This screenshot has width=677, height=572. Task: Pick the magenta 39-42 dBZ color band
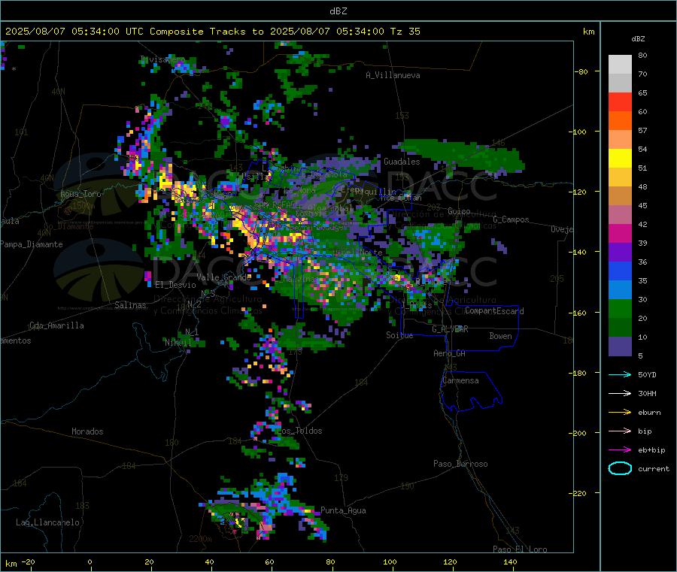[x=620, y=233]
